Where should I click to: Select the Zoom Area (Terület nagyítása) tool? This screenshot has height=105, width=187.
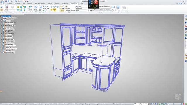coord(36,8)
